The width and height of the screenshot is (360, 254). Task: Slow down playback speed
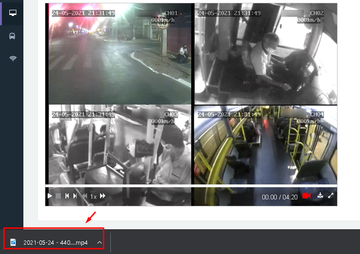pyautogui.click(x=84, y=196)
